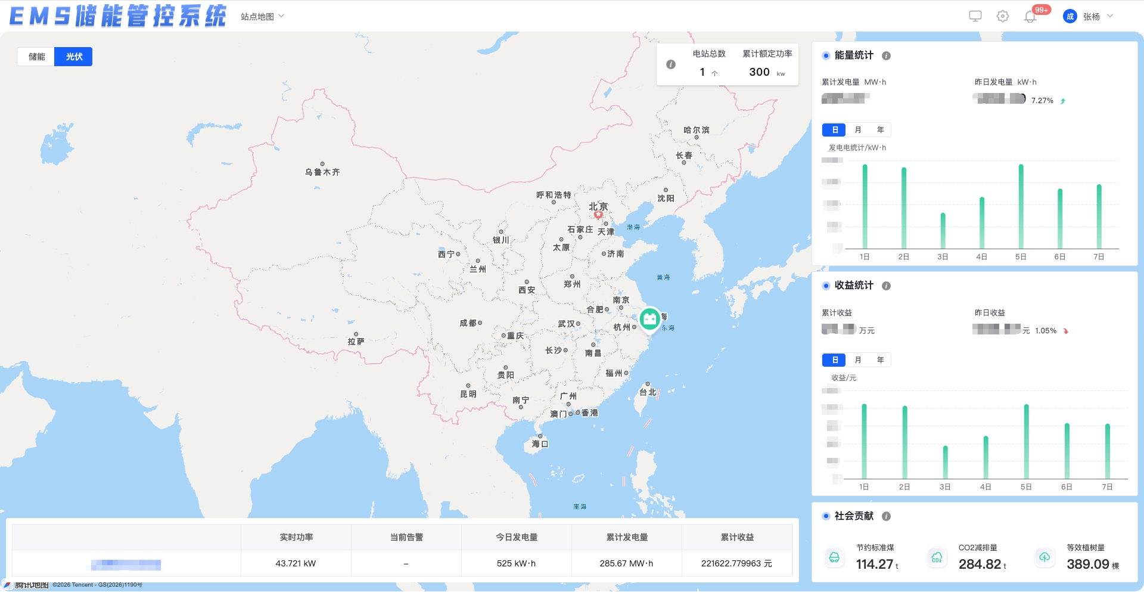Click the 284.82 t CO2 value
The image size is (1144, 592).
click(x=983, y=564)
